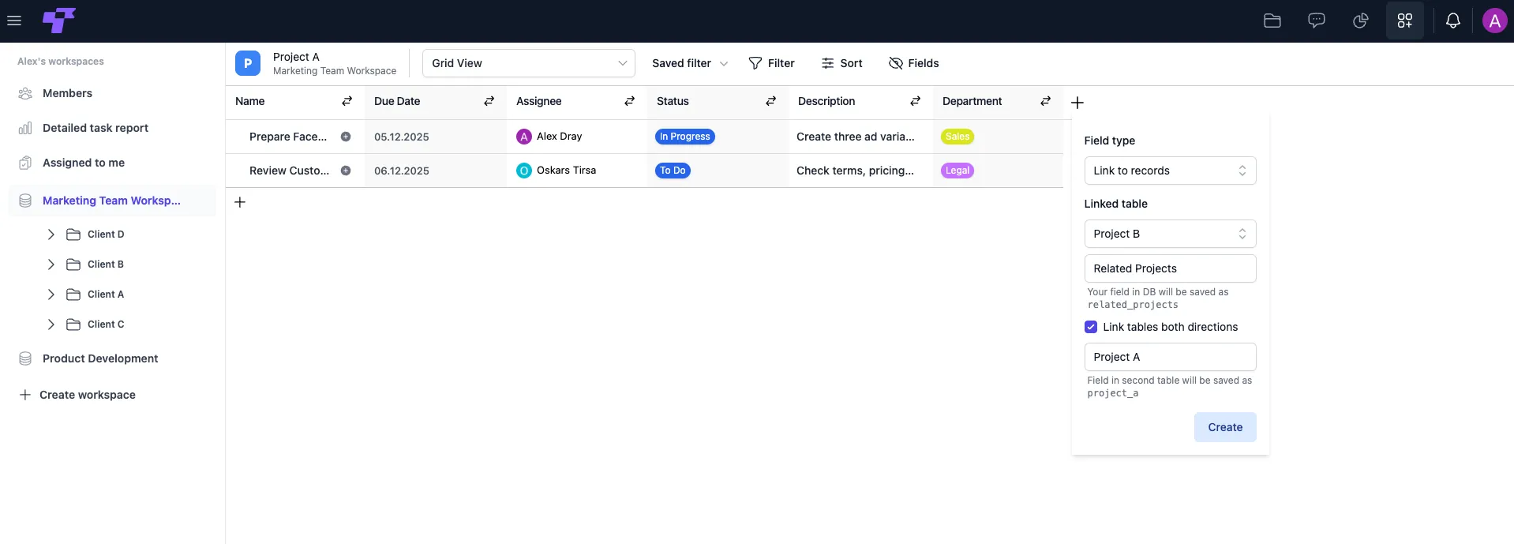
Task: Click the Name column swap icon
Action: (347, 101)
